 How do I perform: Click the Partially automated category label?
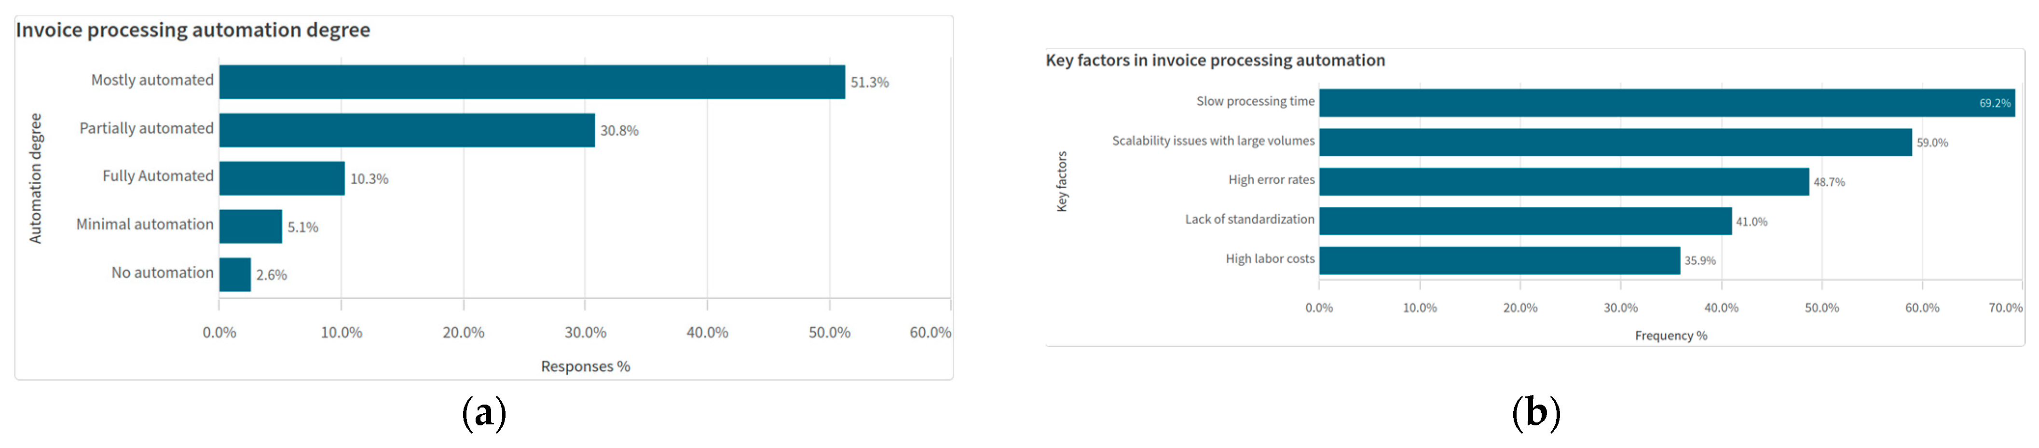click(x=147, y=128)
